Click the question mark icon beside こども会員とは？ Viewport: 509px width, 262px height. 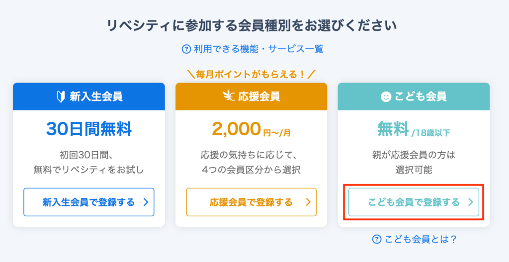pos(377,239)
